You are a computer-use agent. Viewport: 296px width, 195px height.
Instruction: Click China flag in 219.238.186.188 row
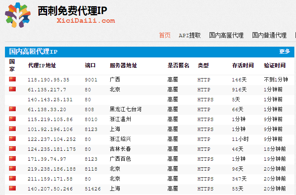(12, 169)
